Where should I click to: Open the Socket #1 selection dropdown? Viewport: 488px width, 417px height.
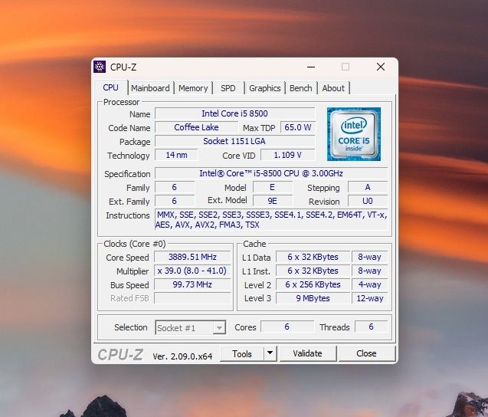pos(191,327)
